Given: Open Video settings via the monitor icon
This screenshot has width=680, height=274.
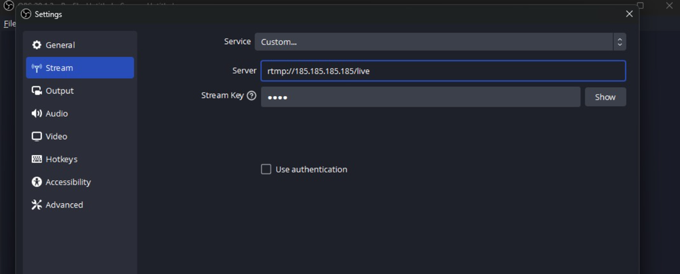Looking at the screenshot, I should pyautogui.click(x=37, y=137).
